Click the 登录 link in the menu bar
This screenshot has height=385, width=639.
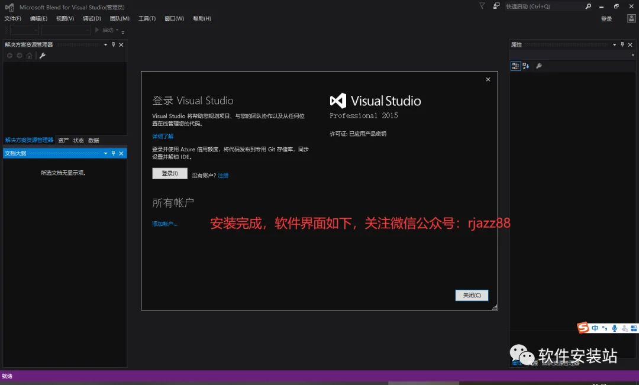click(606, 19)
